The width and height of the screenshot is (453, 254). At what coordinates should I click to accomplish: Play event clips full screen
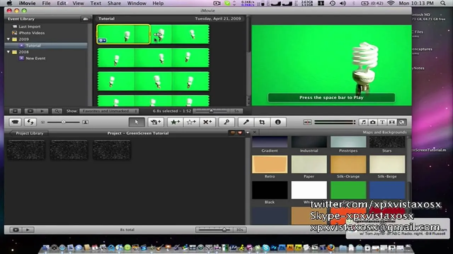(30, 111)
